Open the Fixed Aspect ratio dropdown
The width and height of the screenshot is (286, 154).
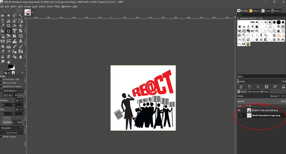click(13, 91)
